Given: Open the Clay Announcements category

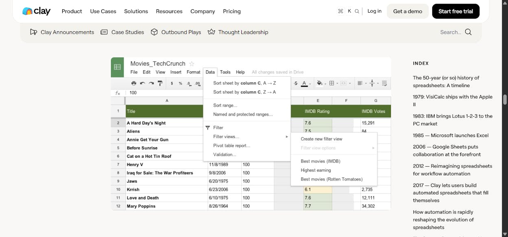Looking at the screenshot, I should coord(62,32).
